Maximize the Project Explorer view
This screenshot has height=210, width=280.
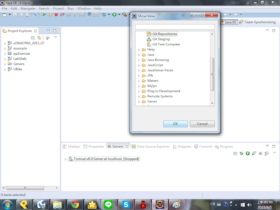point(55,31)
